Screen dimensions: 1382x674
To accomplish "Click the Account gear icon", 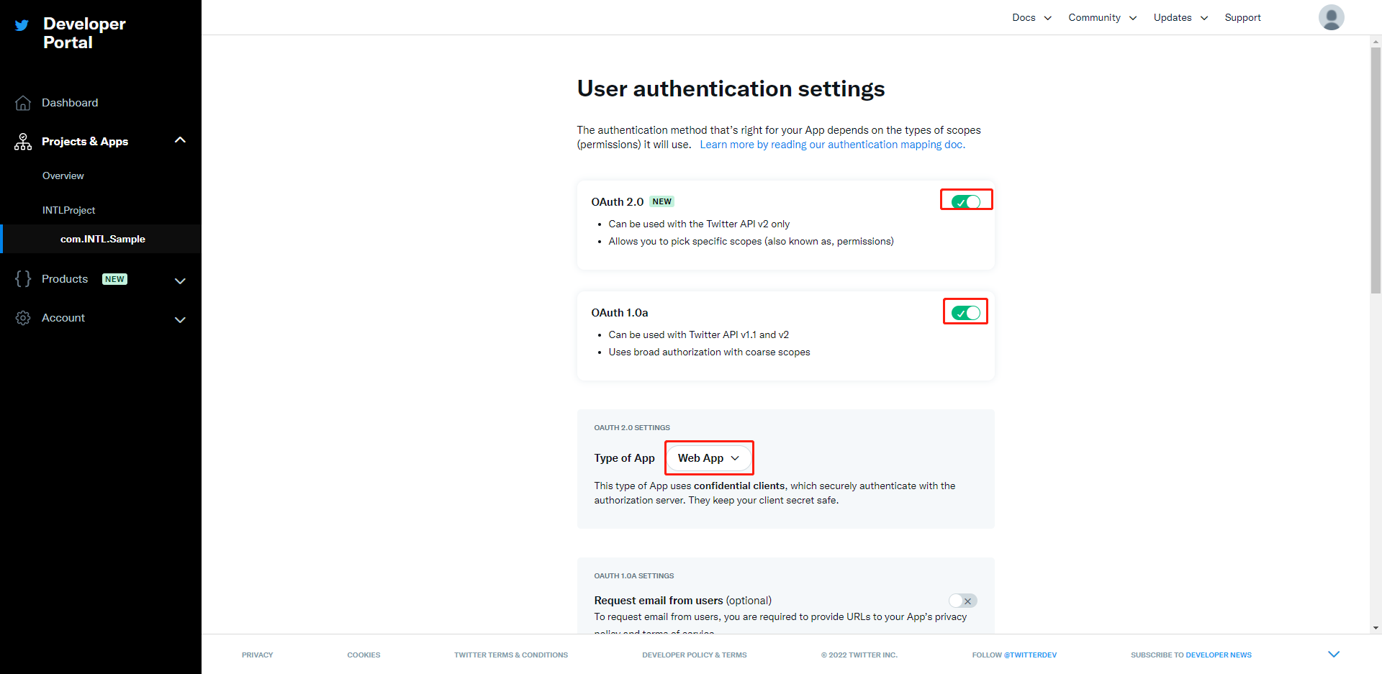I will [22, 317].
